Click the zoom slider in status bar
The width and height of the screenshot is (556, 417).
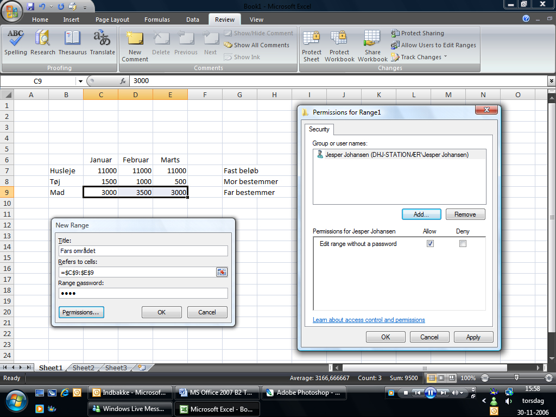pos(516,378)
